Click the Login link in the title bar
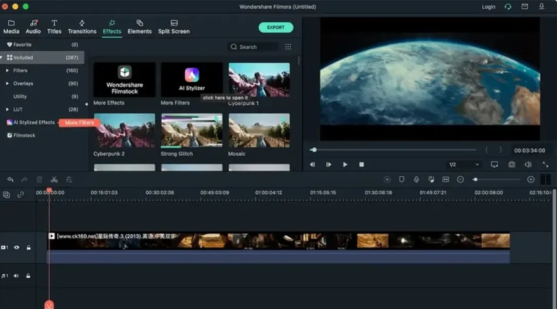The height and width of the screenshot is (309, 557). [x=489, y=7]
